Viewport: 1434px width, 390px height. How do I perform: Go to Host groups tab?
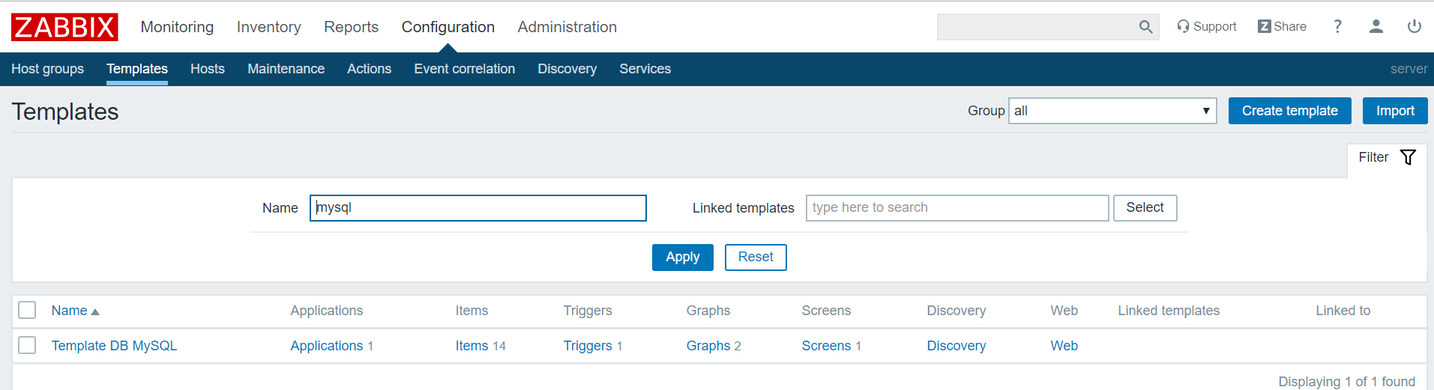47,69
